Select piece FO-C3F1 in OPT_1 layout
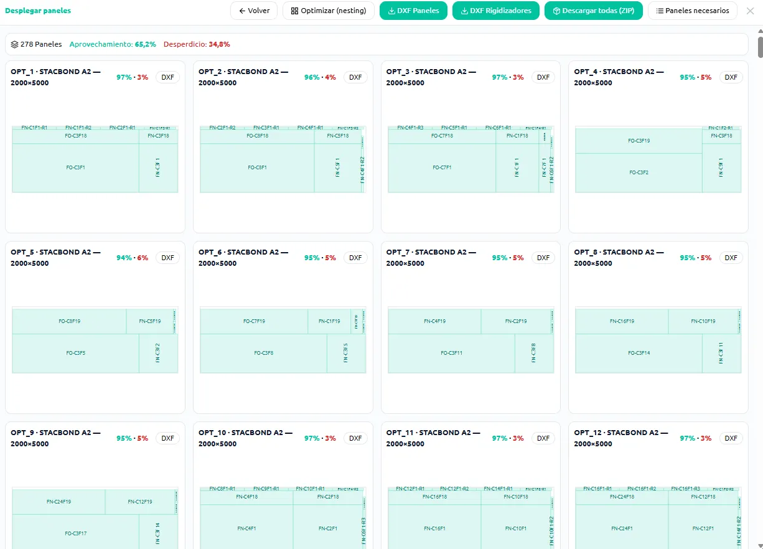 pos(75,167)
